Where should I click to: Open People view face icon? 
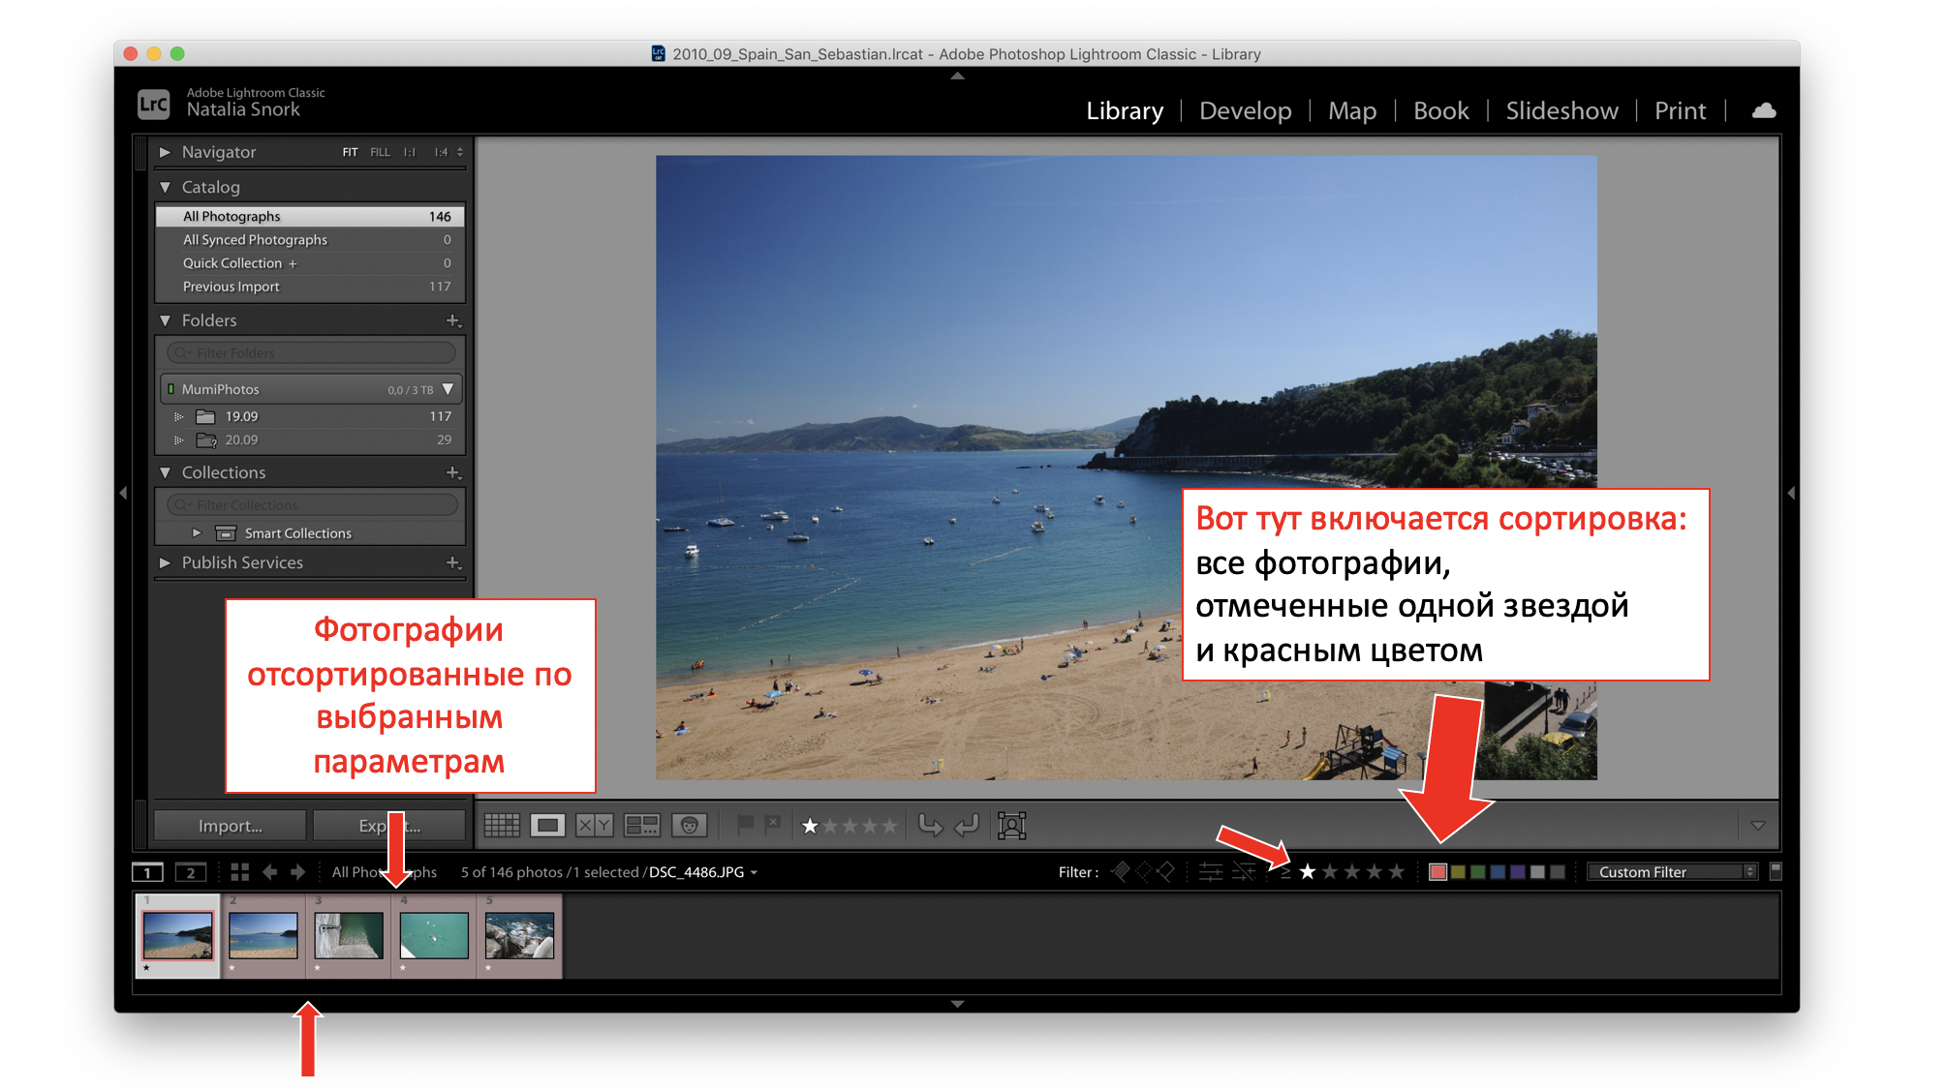point(689,826)
